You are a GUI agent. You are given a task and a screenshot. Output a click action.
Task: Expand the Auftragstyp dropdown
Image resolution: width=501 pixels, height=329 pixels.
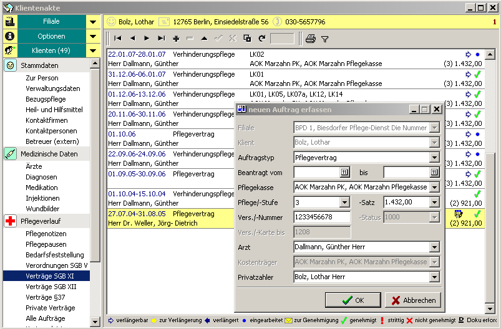(x=434, y=158)
